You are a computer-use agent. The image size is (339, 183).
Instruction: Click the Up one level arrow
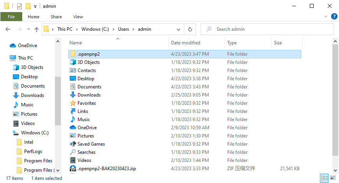point(37,29)
